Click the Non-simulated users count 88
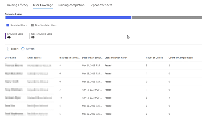Image resolution: width=202 pixels, height=118 pixels. click(33, 37)
